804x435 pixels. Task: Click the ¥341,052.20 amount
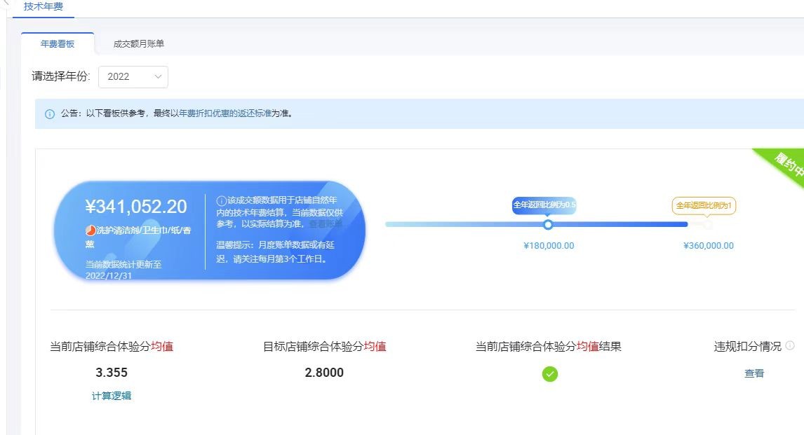[x=136, y=207]
